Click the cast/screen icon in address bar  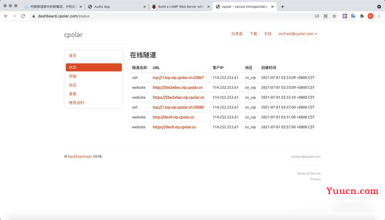(317, 16)
